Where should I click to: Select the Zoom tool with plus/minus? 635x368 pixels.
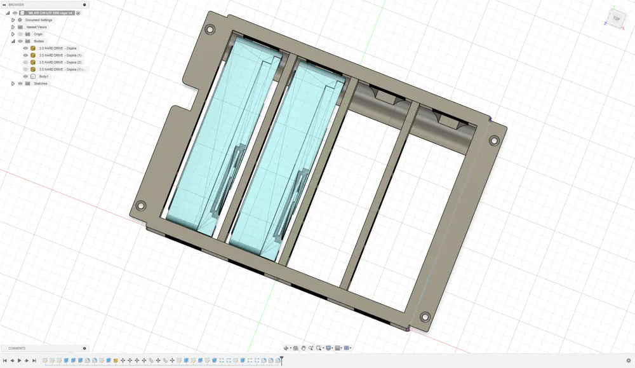311,348
